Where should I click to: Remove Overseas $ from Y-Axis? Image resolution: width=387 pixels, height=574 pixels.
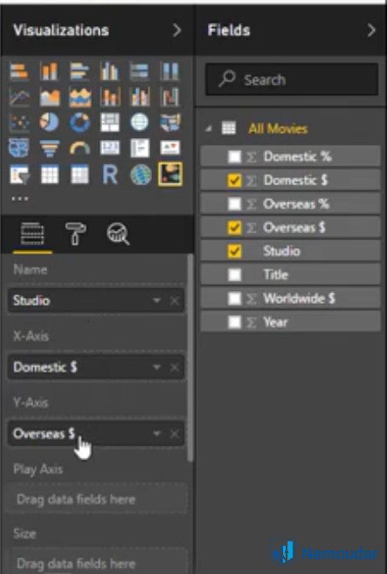pos(175,434)
